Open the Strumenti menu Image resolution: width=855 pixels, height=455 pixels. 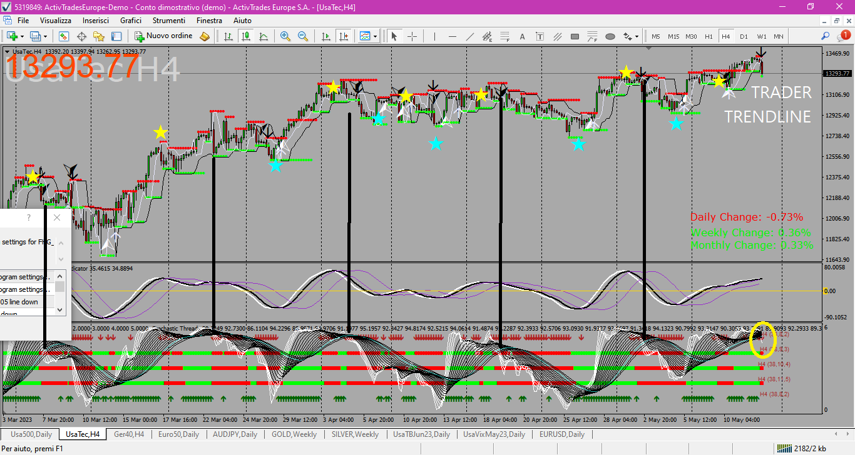coord(169,21)
